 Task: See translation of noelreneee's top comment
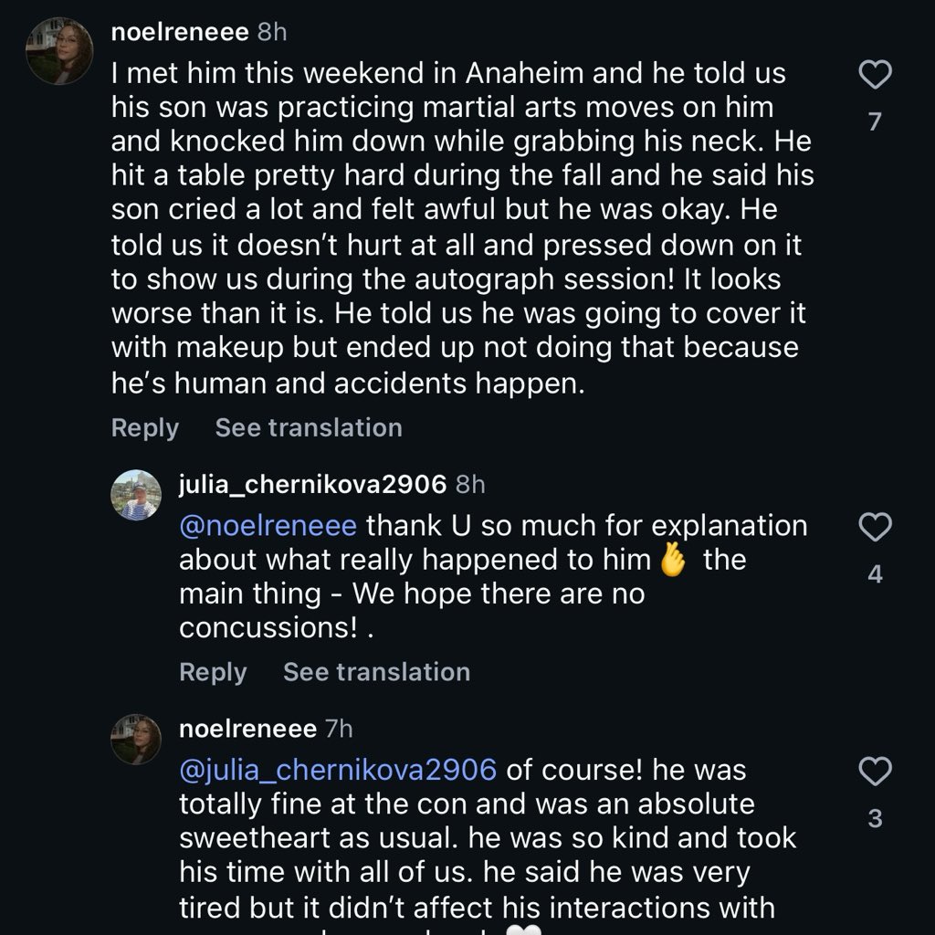309,427
